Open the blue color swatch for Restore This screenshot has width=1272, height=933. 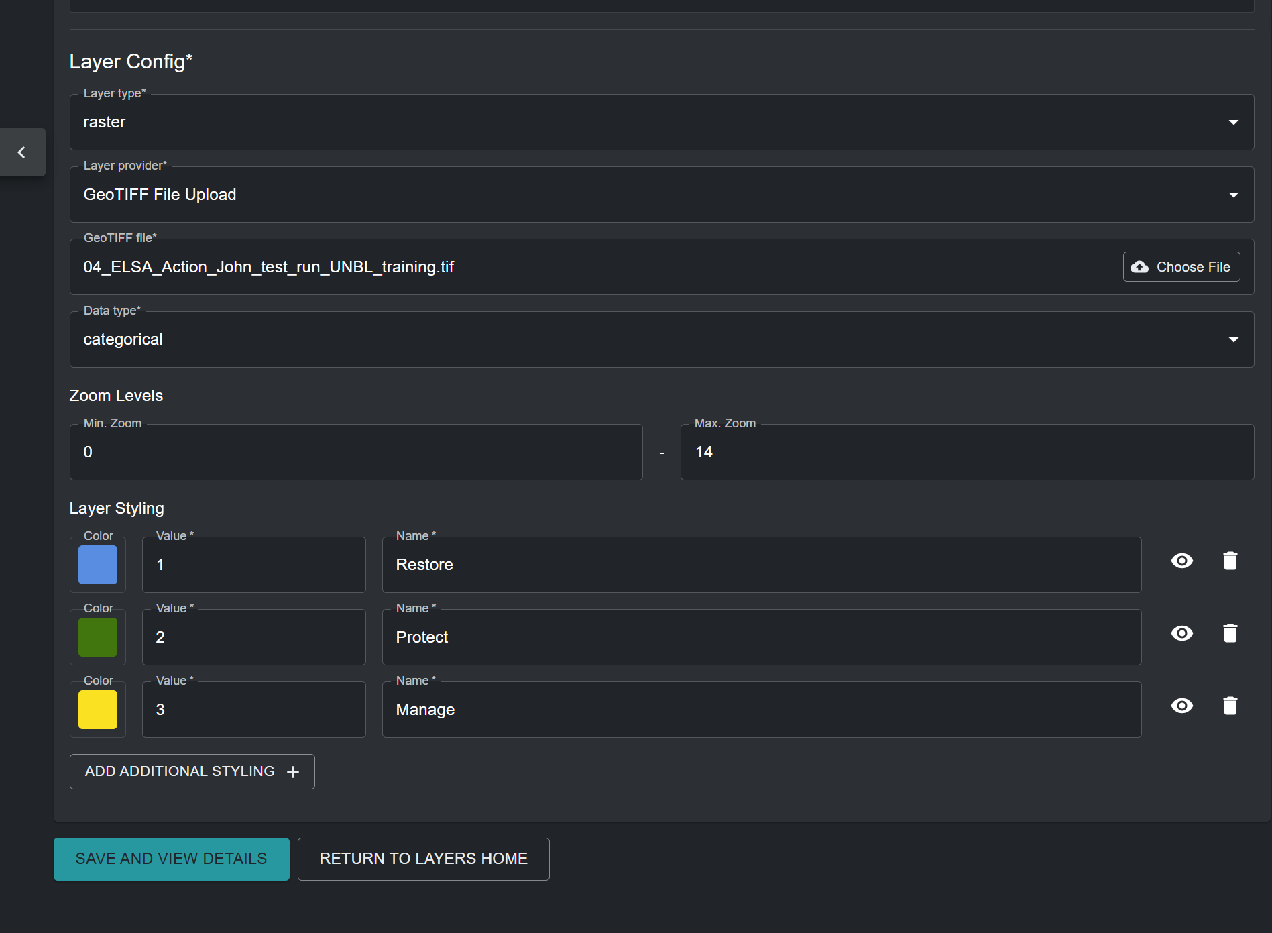[x=98, y=565]
